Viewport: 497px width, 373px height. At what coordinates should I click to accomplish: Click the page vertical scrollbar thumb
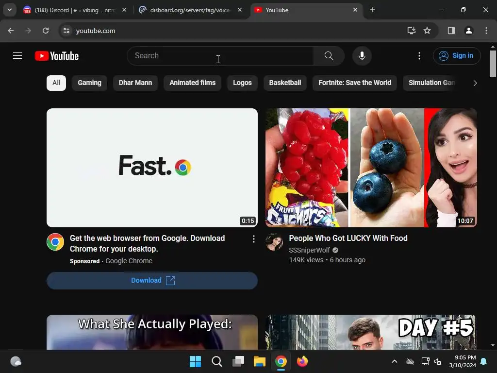pos(493,64)
